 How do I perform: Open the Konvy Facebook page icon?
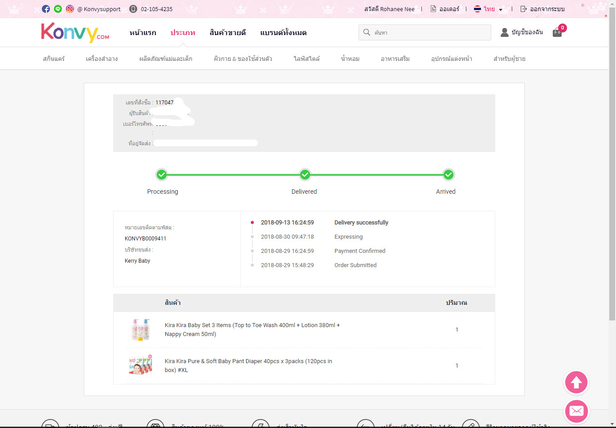[46, 9]
